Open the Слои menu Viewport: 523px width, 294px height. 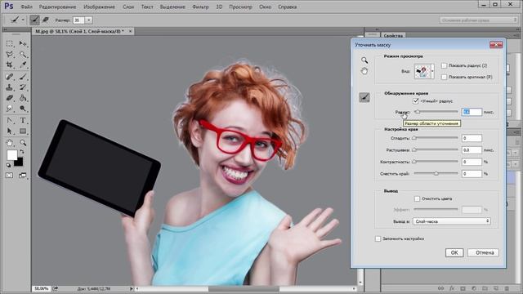click(128, 7)
